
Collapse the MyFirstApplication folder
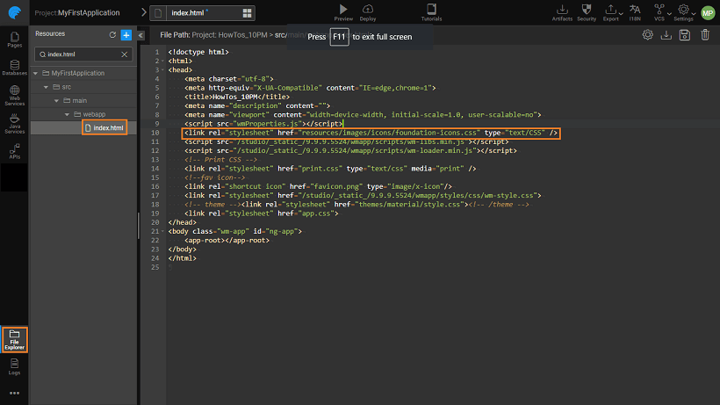click(36, 73)
